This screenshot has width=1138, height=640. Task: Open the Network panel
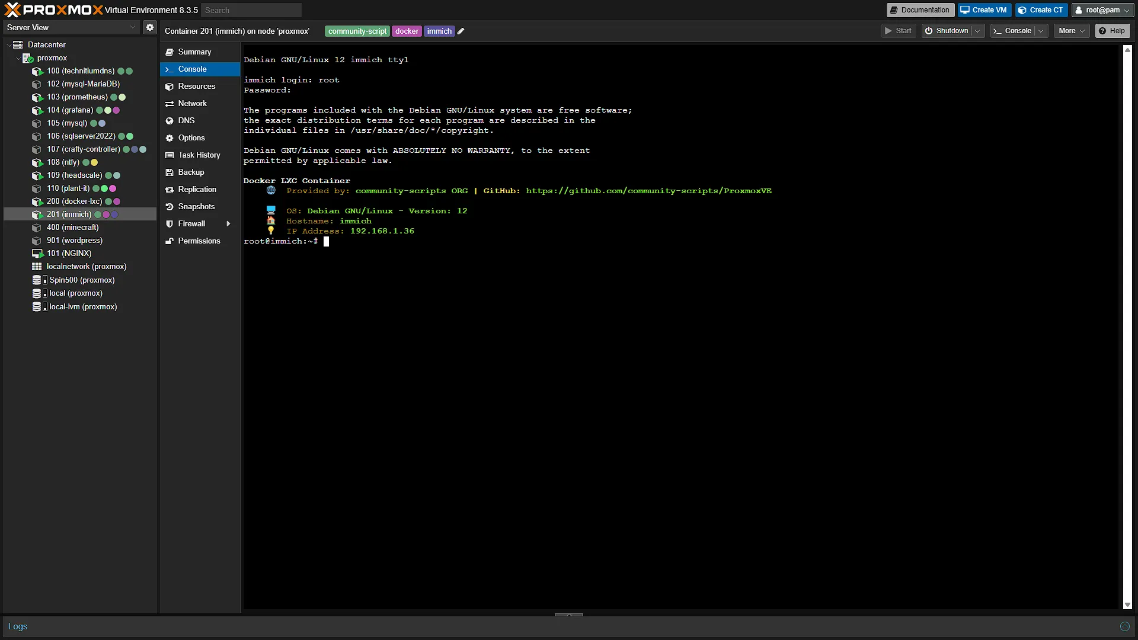[200, 104]
